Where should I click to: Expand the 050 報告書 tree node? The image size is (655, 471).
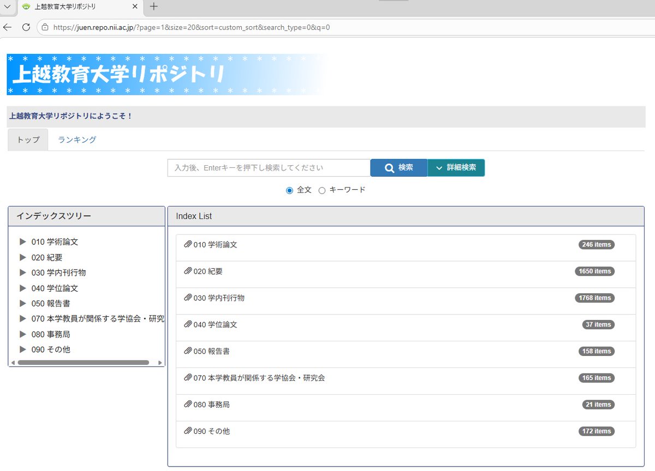pos(23,303)
